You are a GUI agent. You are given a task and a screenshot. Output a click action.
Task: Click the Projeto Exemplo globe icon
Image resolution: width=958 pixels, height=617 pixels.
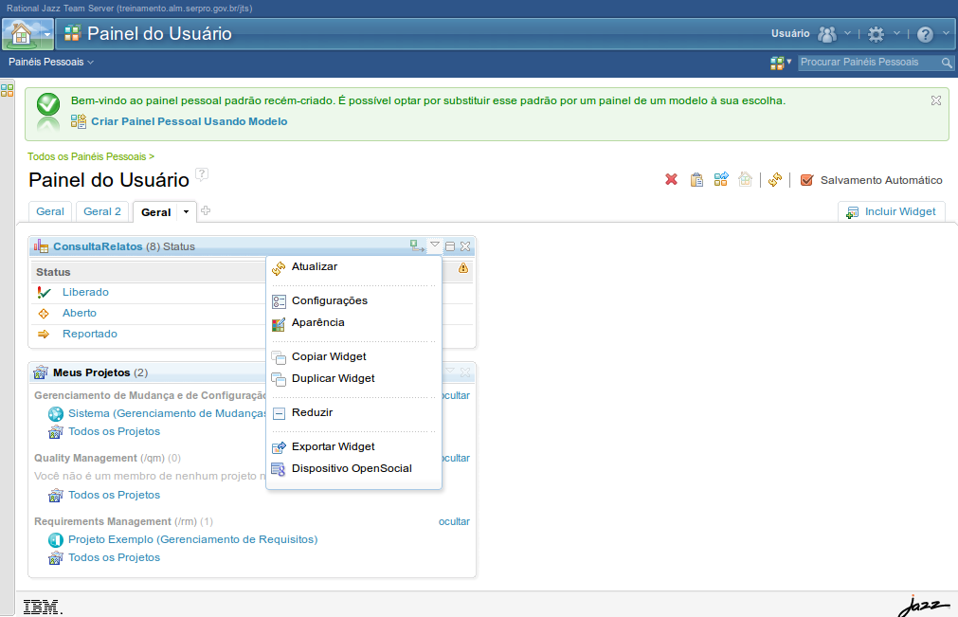click(56, 540)
